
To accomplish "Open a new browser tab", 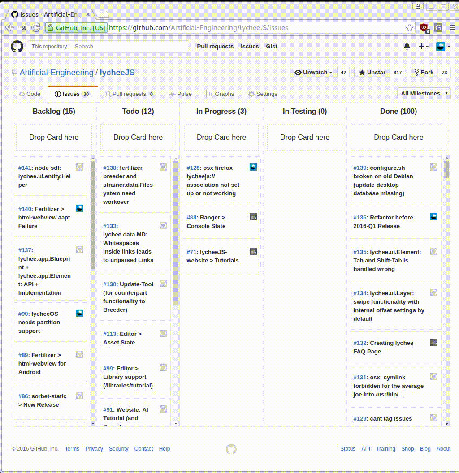I will click(x=102, y=14).
